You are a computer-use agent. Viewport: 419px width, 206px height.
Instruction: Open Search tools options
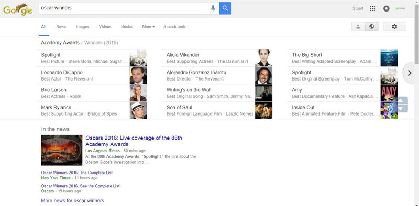(x=174, y=27)
